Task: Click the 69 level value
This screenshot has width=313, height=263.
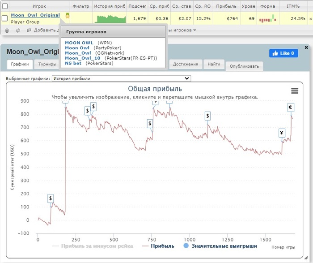Action: point(252,19)
